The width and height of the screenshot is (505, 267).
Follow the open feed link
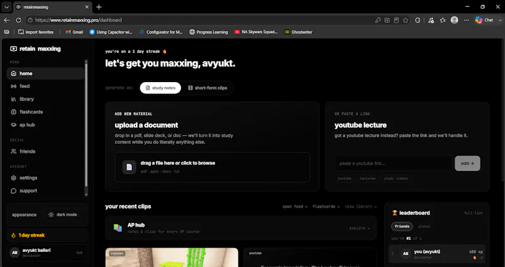(x=295, y=207)
